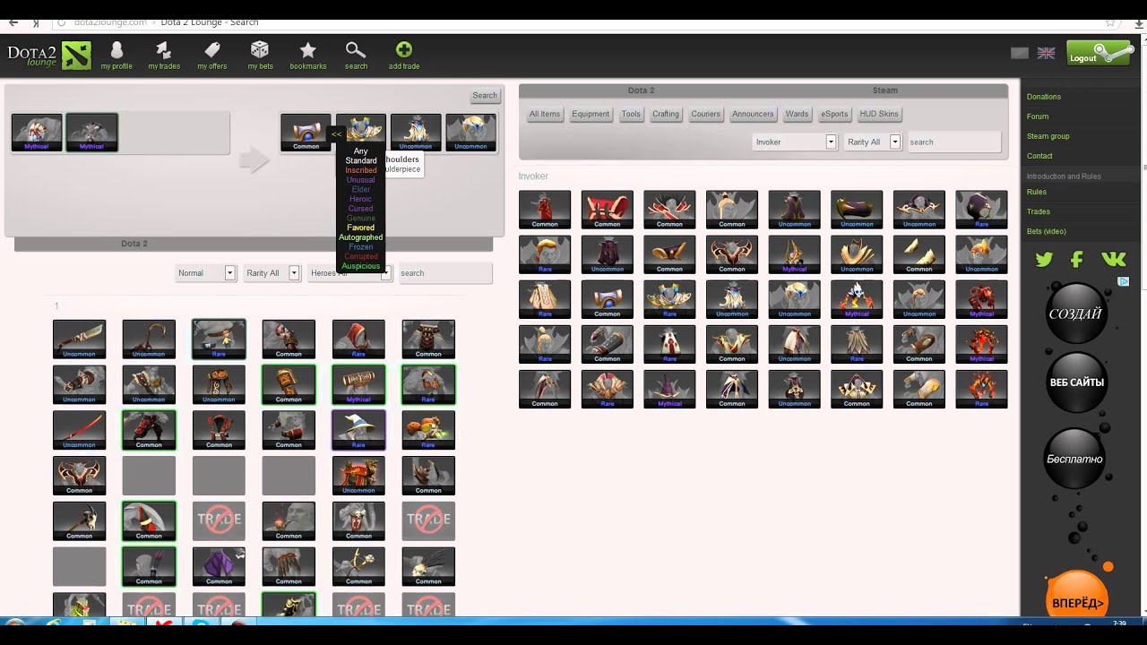This screenshot has width=1147, height=645.
Task: Select the All Items filter tab
Action: click(545, 114)
